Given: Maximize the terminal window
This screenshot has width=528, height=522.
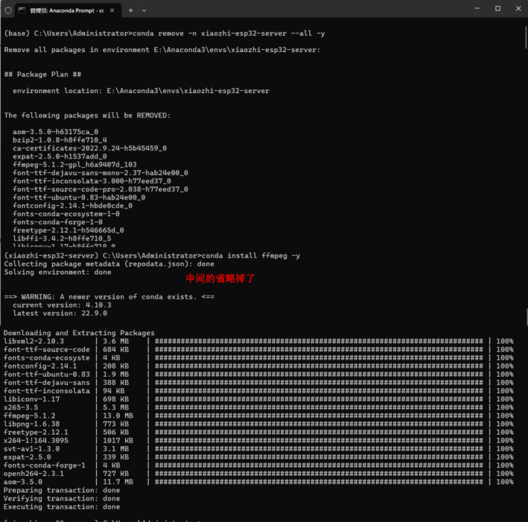Looking at the screenshot, I should pyautogui.click(x=497, y=8).
